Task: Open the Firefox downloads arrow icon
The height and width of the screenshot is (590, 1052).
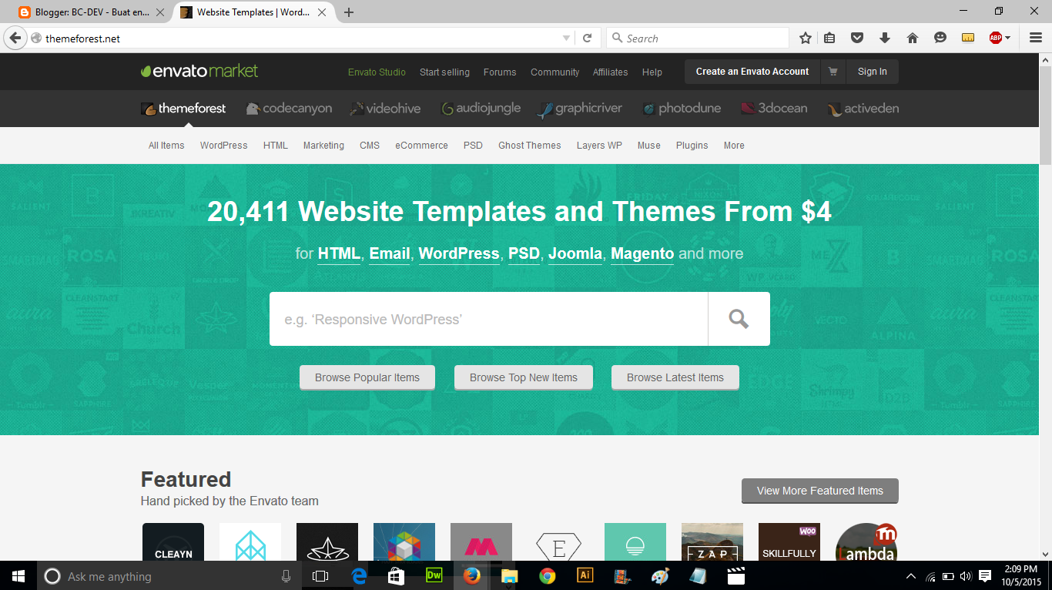Action: click(x=884, y=38)
